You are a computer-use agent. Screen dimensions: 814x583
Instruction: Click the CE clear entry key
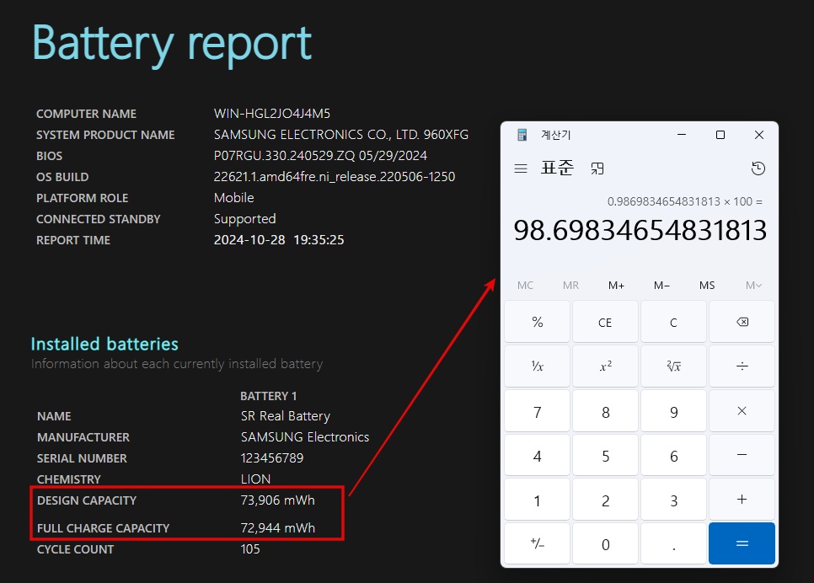pos(605,322)
